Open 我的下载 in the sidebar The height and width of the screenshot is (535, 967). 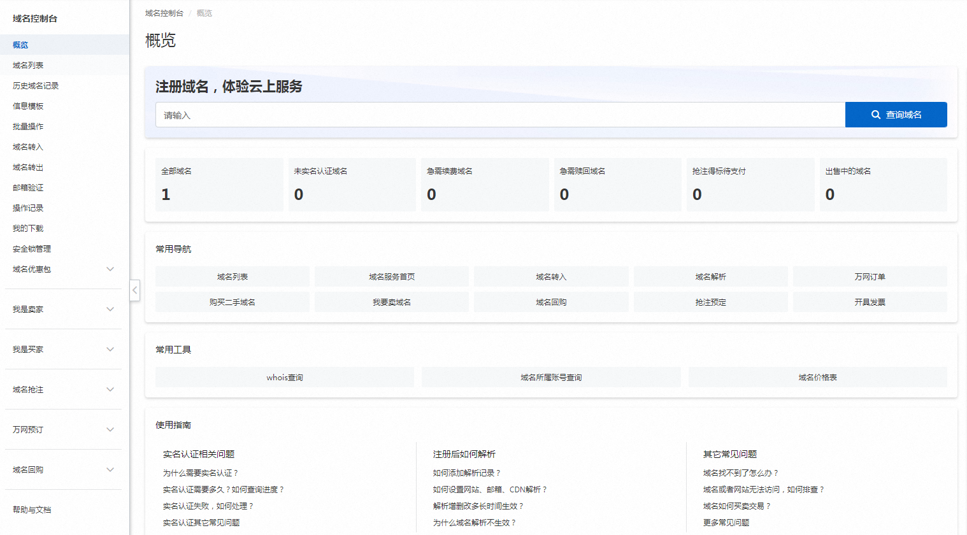[x=64, y=228]
